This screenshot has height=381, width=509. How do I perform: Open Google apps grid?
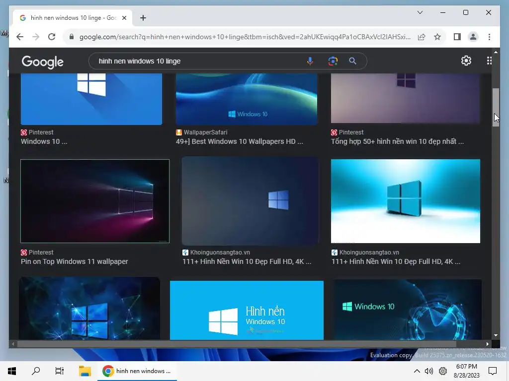(x=489, y=61)
